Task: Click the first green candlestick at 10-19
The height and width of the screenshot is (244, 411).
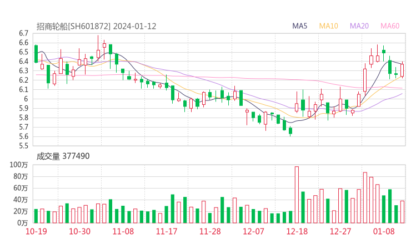Action: 36,54
